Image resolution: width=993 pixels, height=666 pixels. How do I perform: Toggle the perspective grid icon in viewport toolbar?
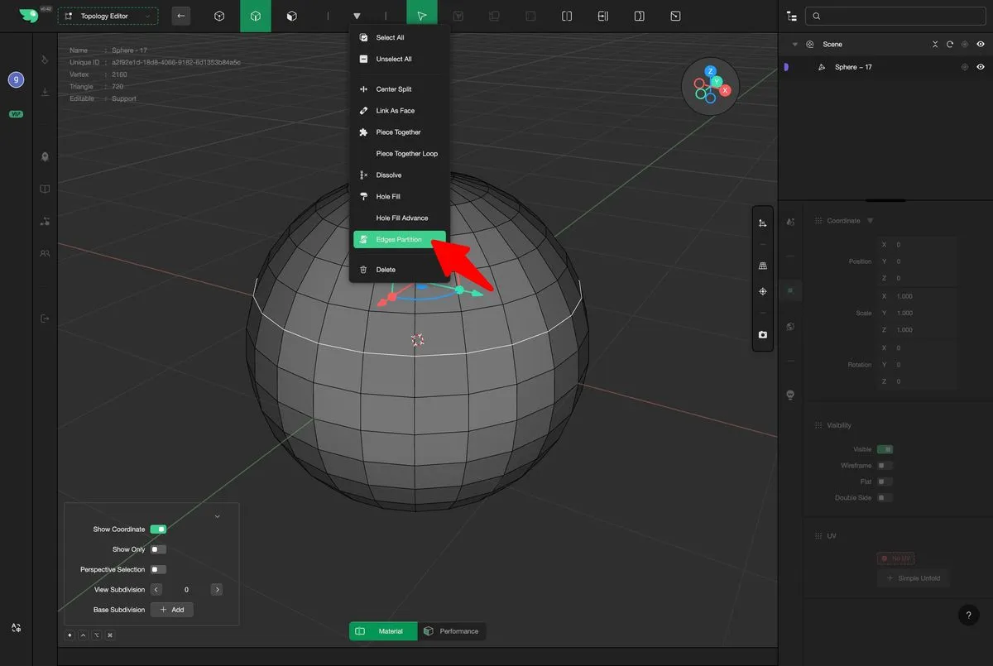coord(762,266)
